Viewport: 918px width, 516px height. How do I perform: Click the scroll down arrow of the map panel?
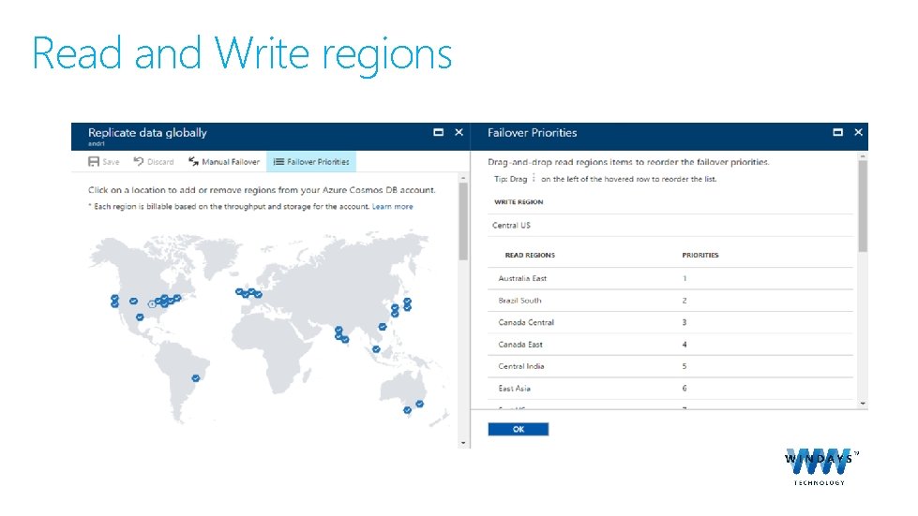point(463,443)
